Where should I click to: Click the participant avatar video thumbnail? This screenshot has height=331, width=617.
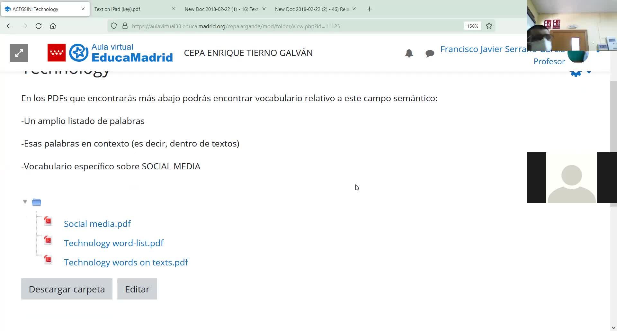(x=572, y=178)
